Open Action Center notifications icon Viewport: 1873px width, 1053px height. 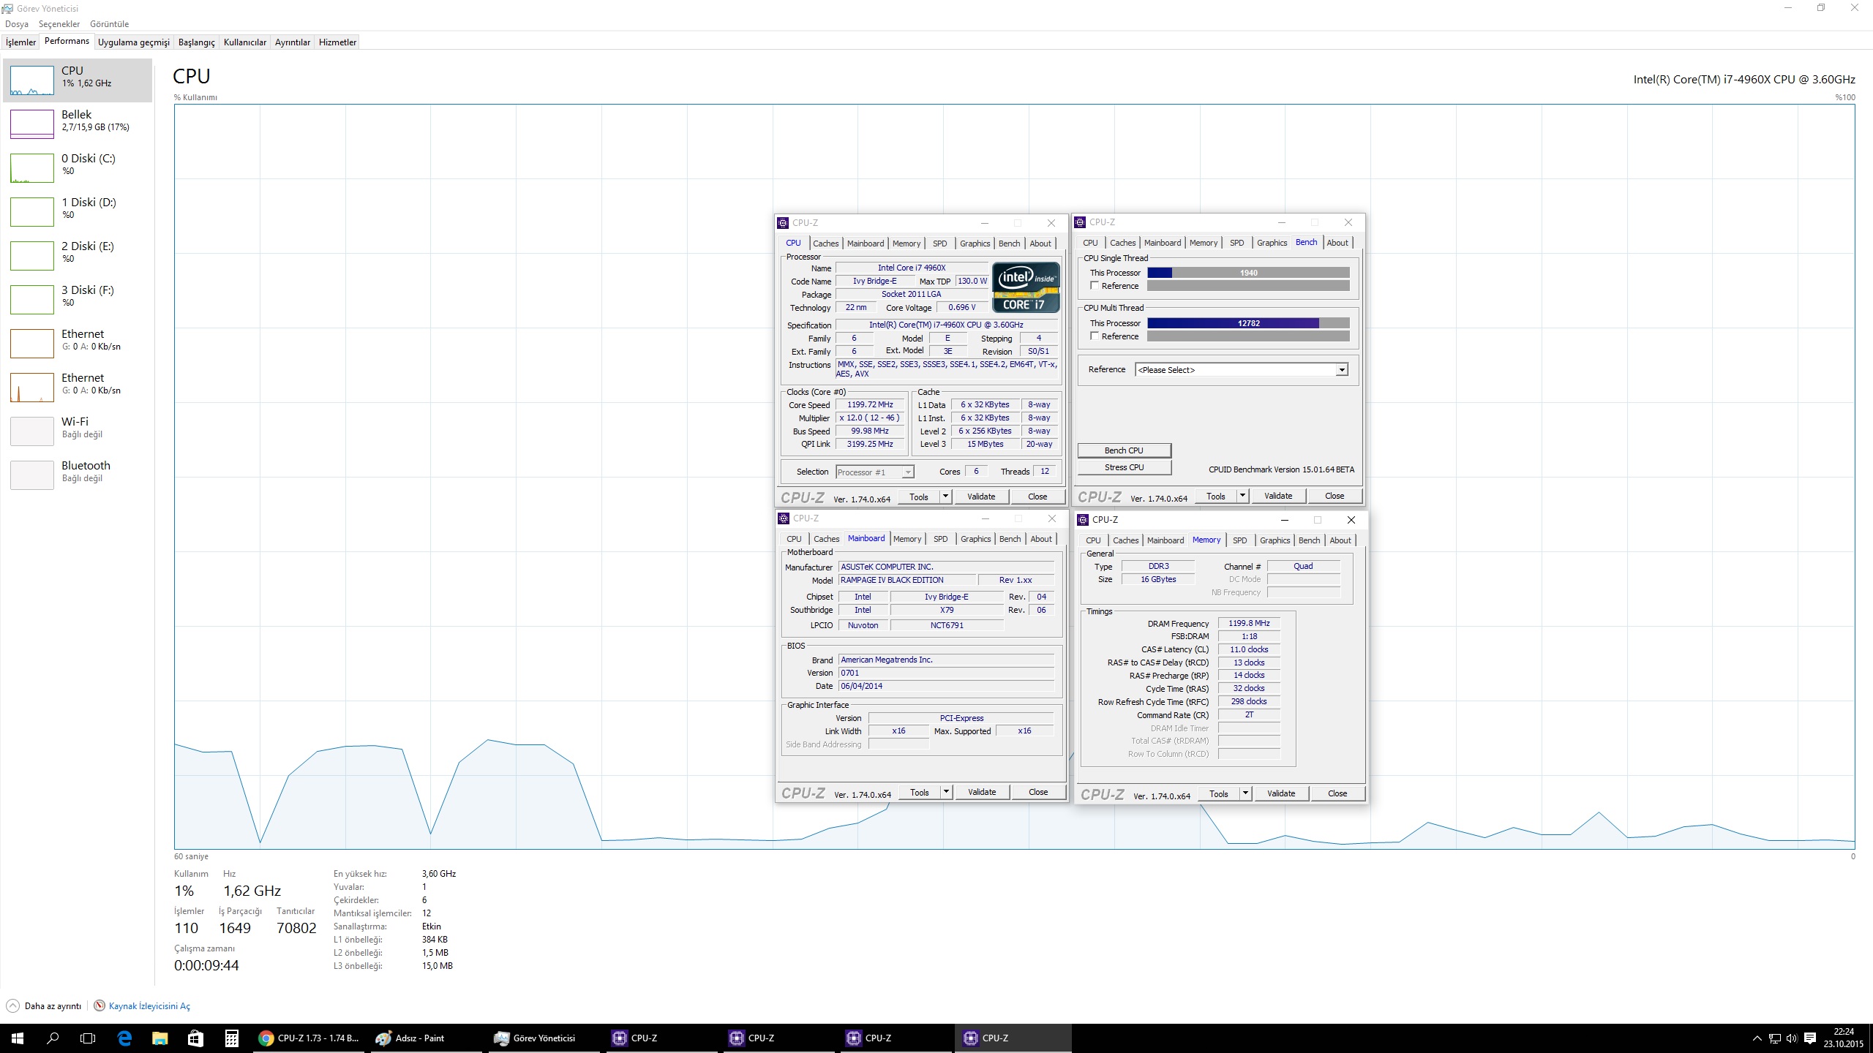(1810, 1038)
